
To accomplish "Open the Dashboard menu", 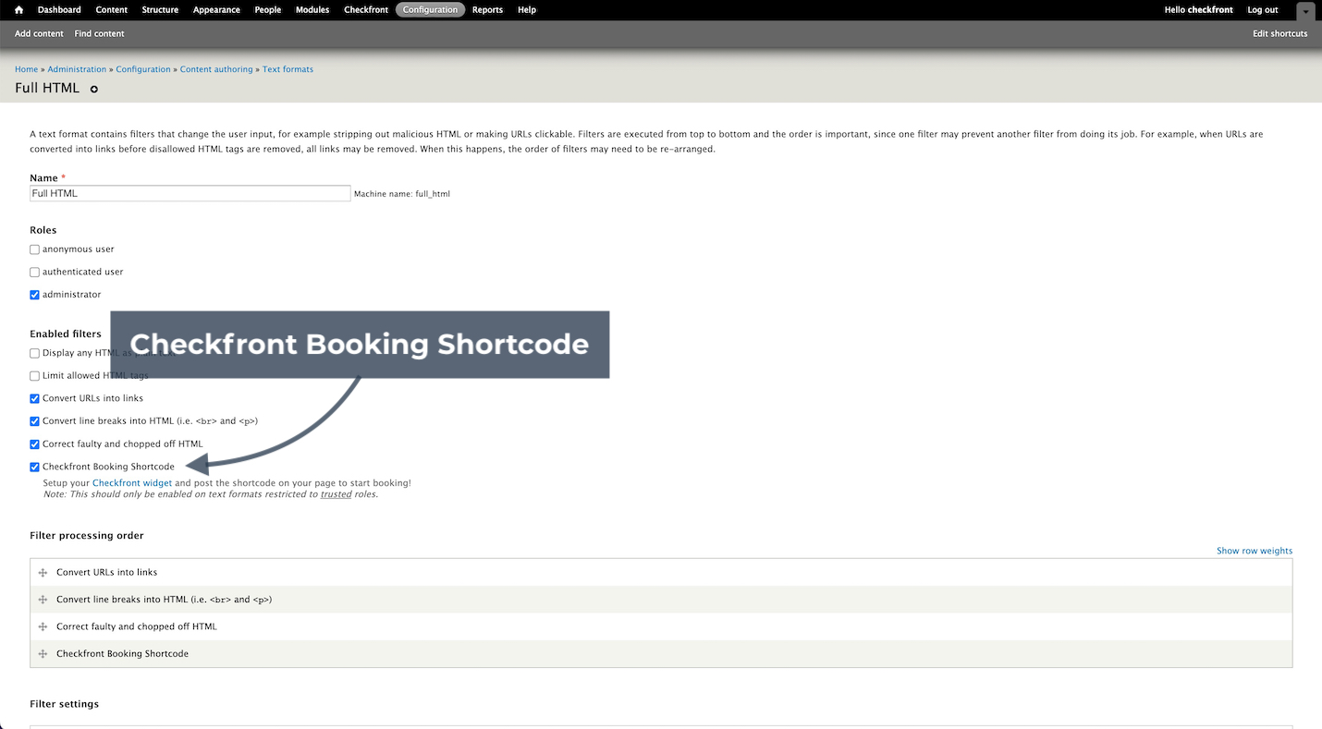I will click(x=59, y=10).
